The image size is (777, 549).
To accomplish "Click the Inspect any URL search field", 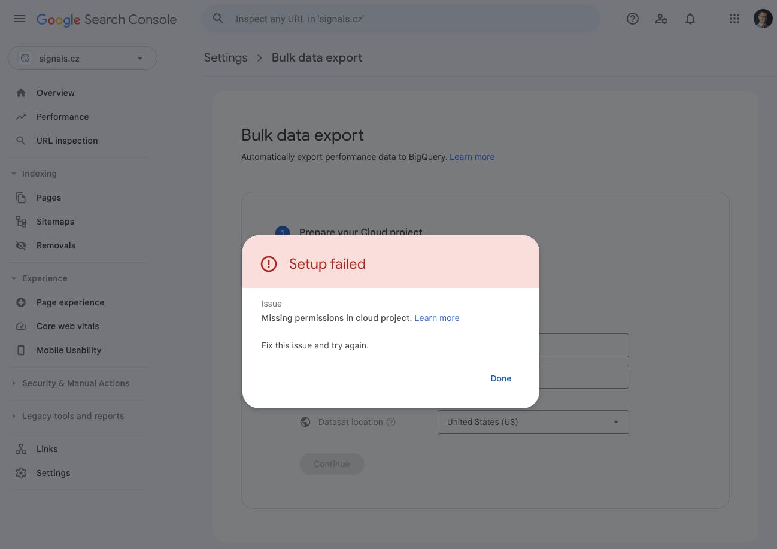I will pyautogui.click(x=401, y=19).
